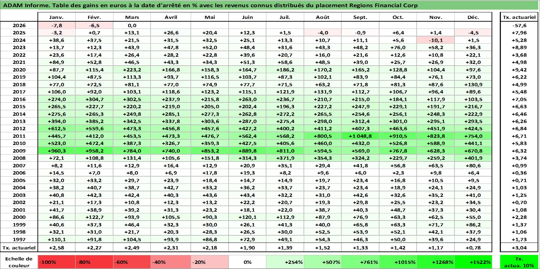
Task: Click the 2011 year row label
Action: [x=19, y=136]
